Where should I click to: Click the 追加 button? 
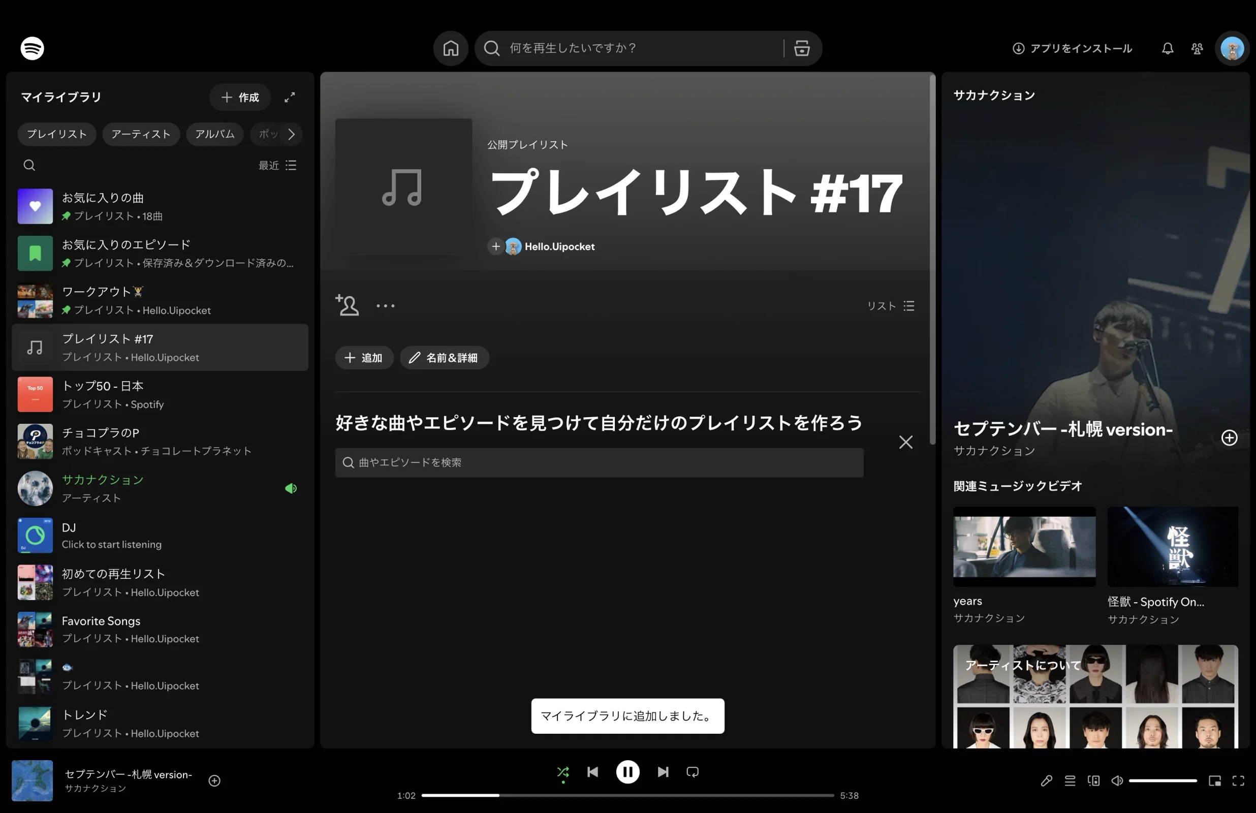[x=364, y=357]
